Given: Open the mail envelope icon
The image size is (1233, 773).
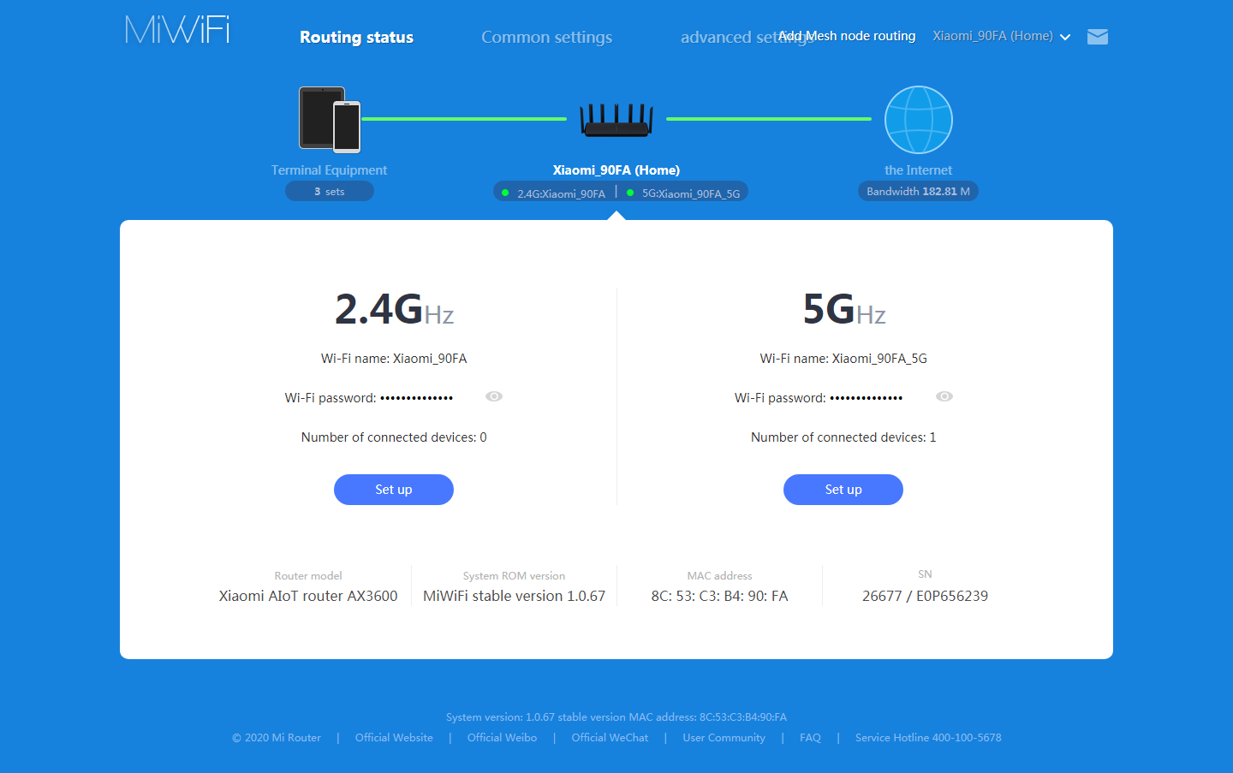Looking at the screenshot, I should tap(1097, 37).
